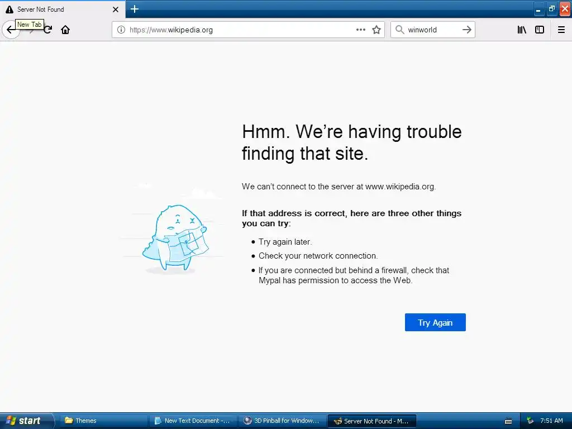Restore down the browser window
The image size is (572, 429).
click(x=551, y=9)
